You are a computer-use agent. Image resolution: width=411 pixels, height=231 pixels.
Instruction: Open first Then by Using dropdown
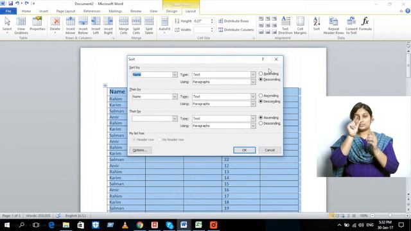pos(252,104)
